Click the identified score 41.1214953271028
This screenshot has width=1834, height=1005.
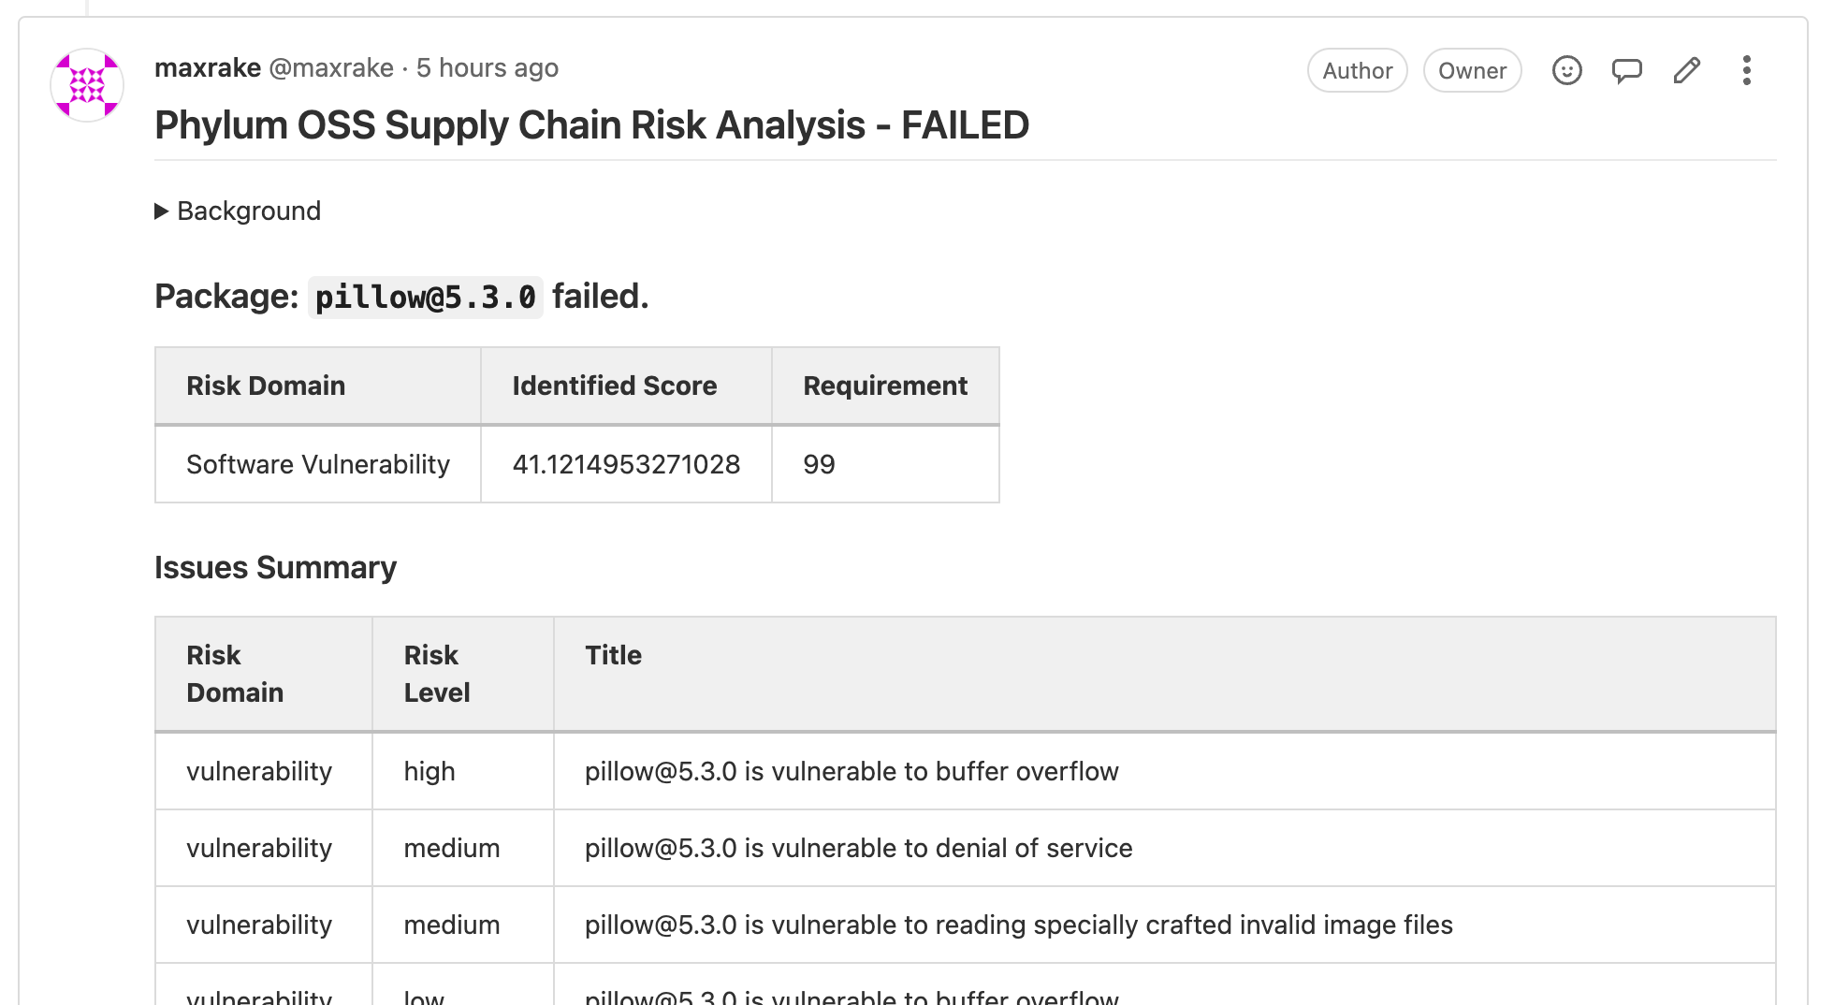626,464
